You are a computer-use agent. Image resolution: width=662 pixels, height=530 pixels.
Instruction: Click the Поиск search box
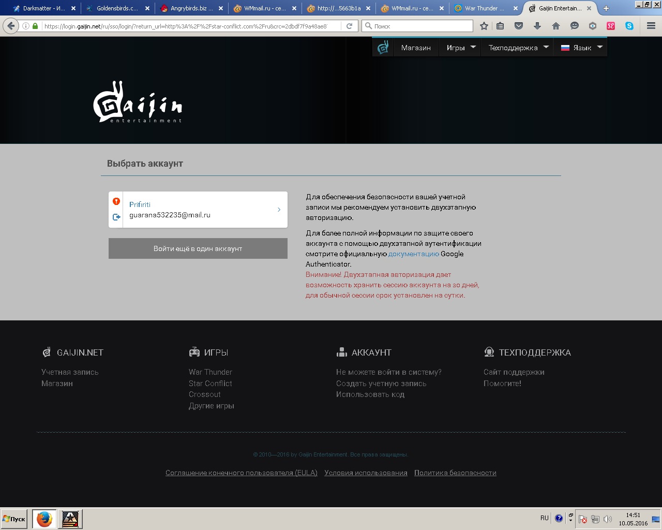point(417,26)
